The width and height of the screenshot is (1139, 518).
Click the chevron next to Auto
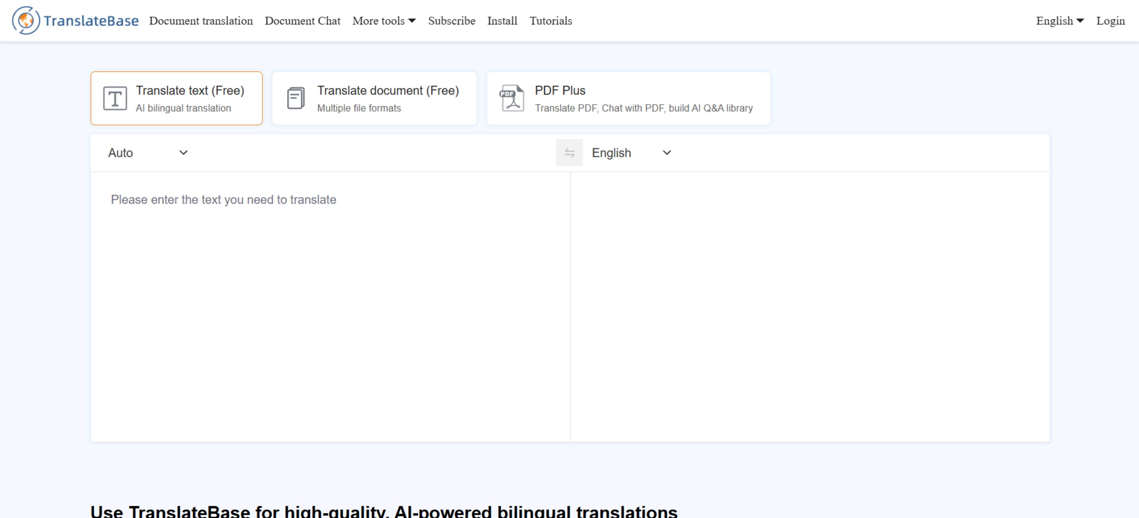[184, 153]
